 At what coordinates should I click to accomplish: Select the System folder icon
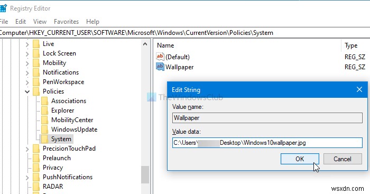pyautogui.click(x=44, y=139)
